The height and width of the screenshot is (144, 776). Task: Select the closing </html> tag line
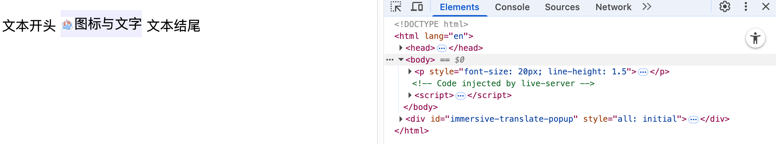pyautogui.click(x=411, y=130)
